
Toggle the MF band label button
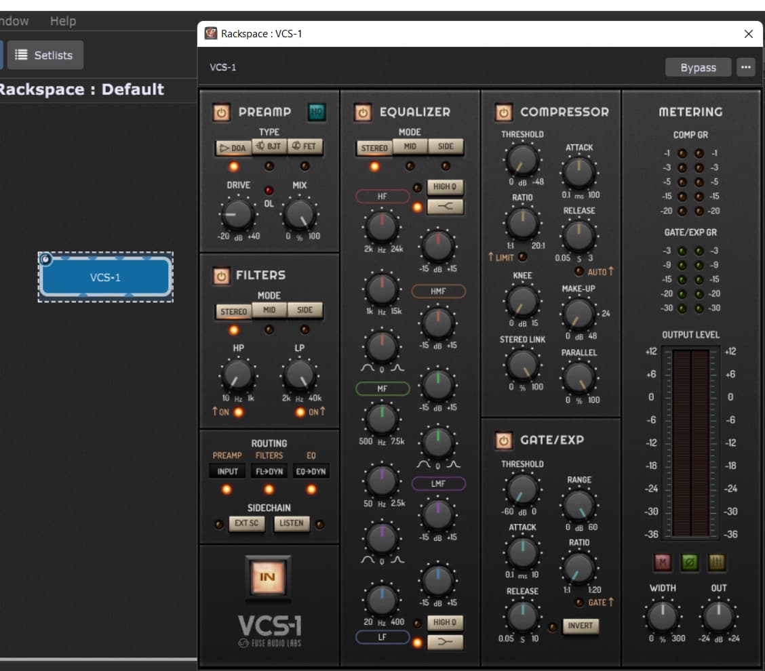pyautogui.click(x=382, y=388)
